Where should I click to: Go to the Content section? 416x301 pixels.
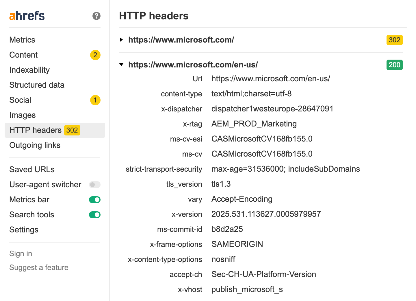(x=23, y=55)
